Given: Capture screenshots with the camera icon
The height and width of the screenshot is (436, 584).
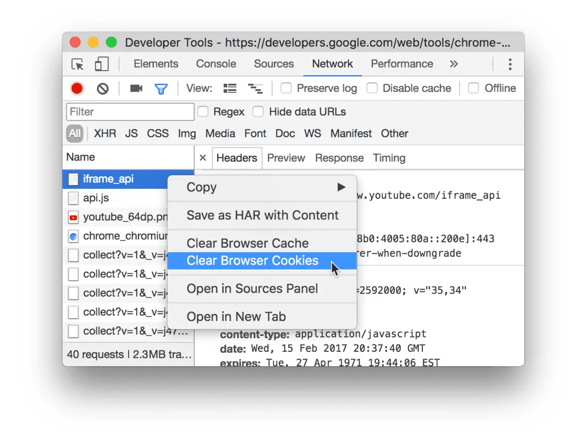Looking at the screenshot, I should 136,89.
